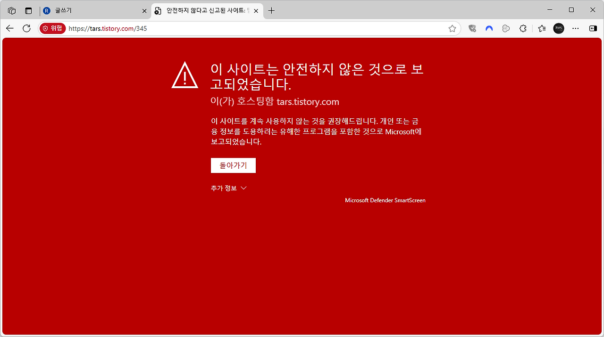Click the warning heading 이 사이트는 안전하지 않은
This screenshot has width=604, height=337.
click(317, 76)
